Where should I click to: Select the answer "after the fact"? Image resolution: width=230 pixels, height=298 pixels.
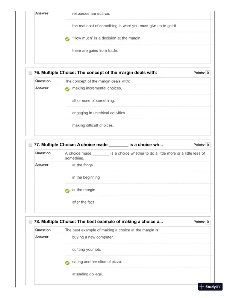(83, 202)
